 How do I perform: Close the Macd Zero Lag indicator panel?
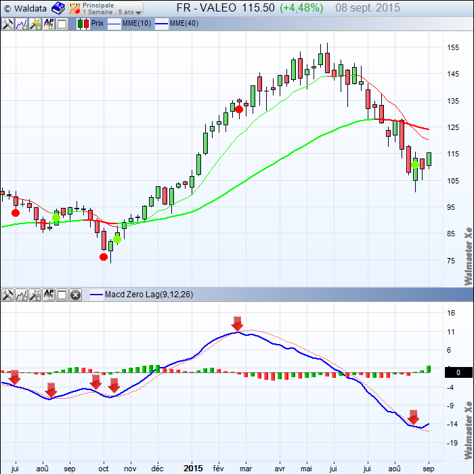coord(76,295)
